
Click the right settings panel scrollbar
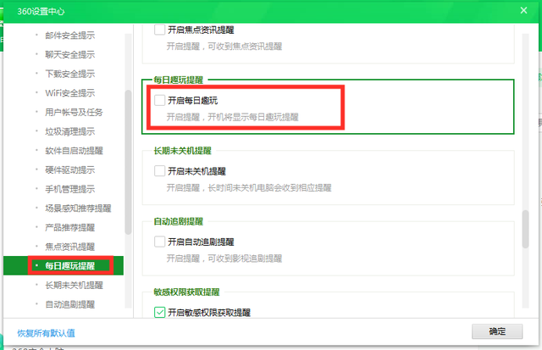tap(526, 229)
